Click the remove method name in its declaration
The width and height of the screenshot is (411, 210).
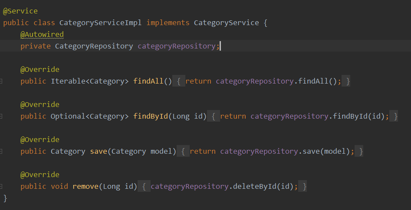pos(85,187)
